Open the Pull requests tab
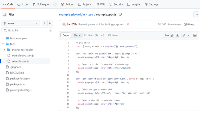 [x=44, y=4]
